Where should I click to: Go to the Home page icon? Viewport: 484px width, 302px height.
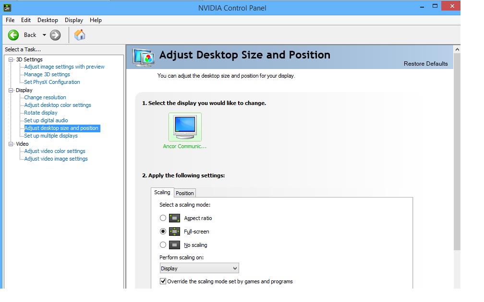point(80,35)
